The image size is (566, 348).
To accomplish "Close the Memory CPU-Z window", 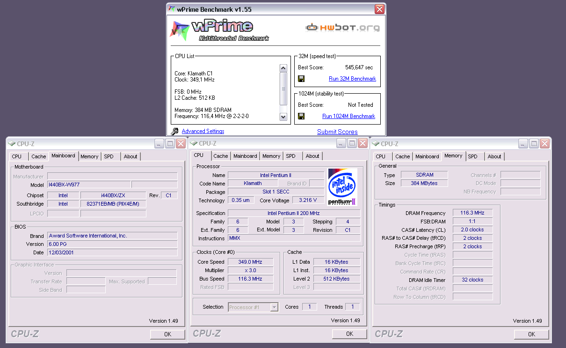I will click(544, 144).
